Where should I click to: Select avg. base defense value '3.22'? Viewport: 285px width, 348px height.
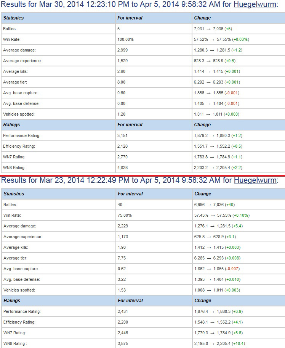pyautogui.click(x=122, y=279)
